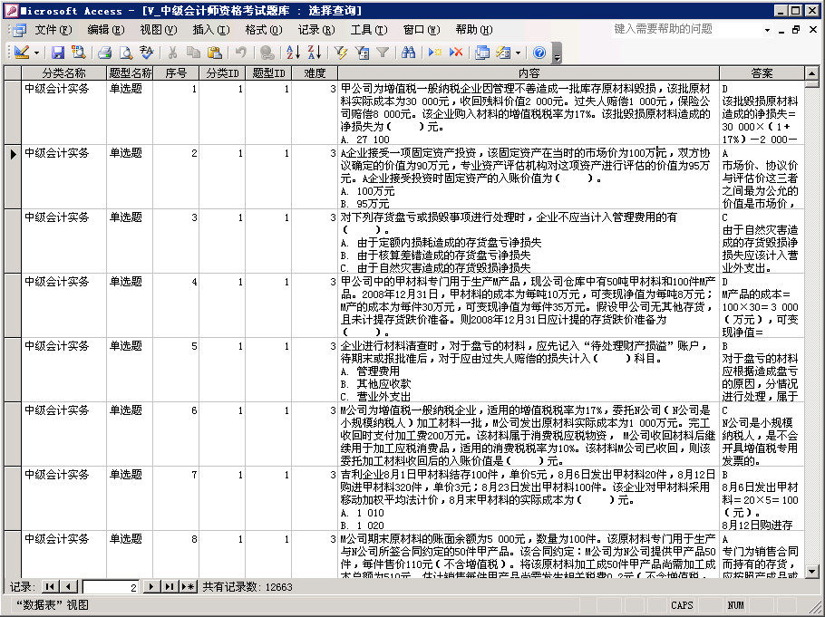Click the New Record toolbar icon
Image resolution: width=825 pixels, height=617 pixels.
tap(435, 52)
